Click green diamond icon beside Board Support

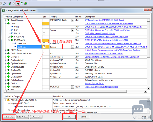[9, 20]
